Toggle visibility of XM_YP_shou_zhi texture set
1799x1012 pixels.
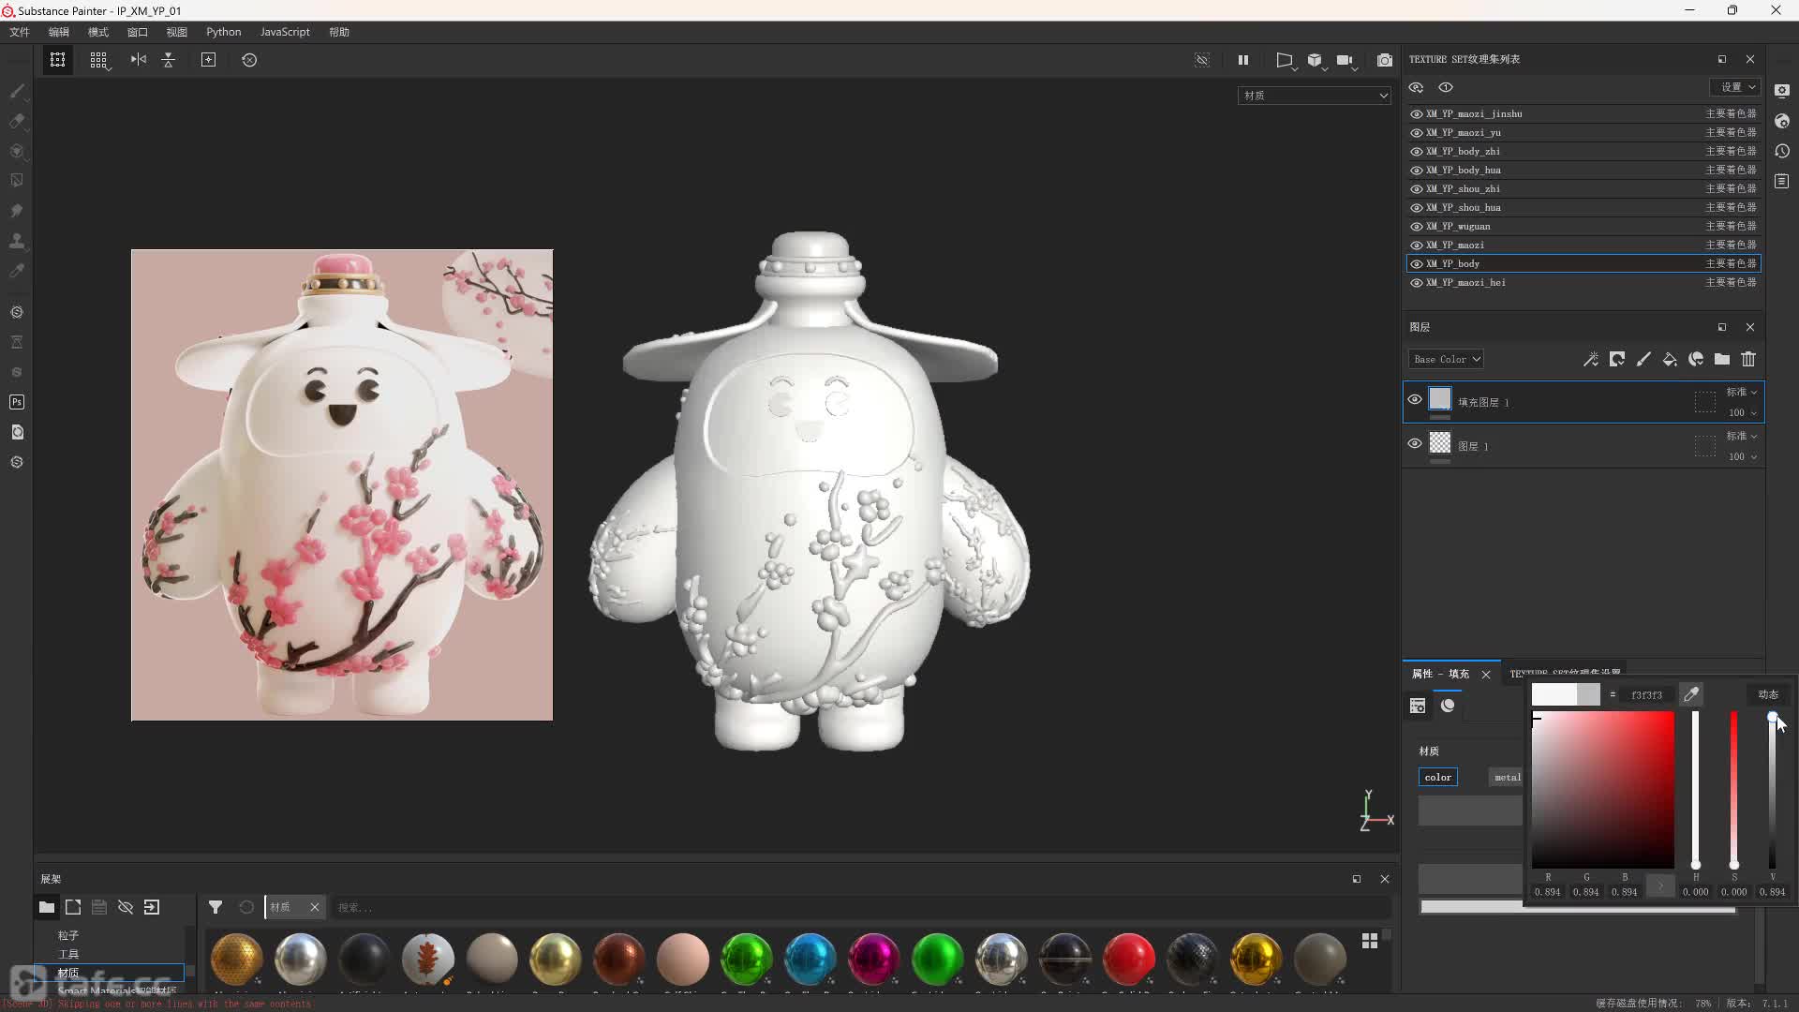(x=1416, y=189)
